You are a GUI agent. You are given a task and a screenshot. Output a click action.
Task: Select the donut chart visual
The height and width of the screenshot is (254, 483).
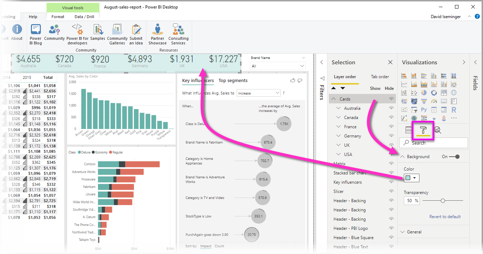(434, 93)
